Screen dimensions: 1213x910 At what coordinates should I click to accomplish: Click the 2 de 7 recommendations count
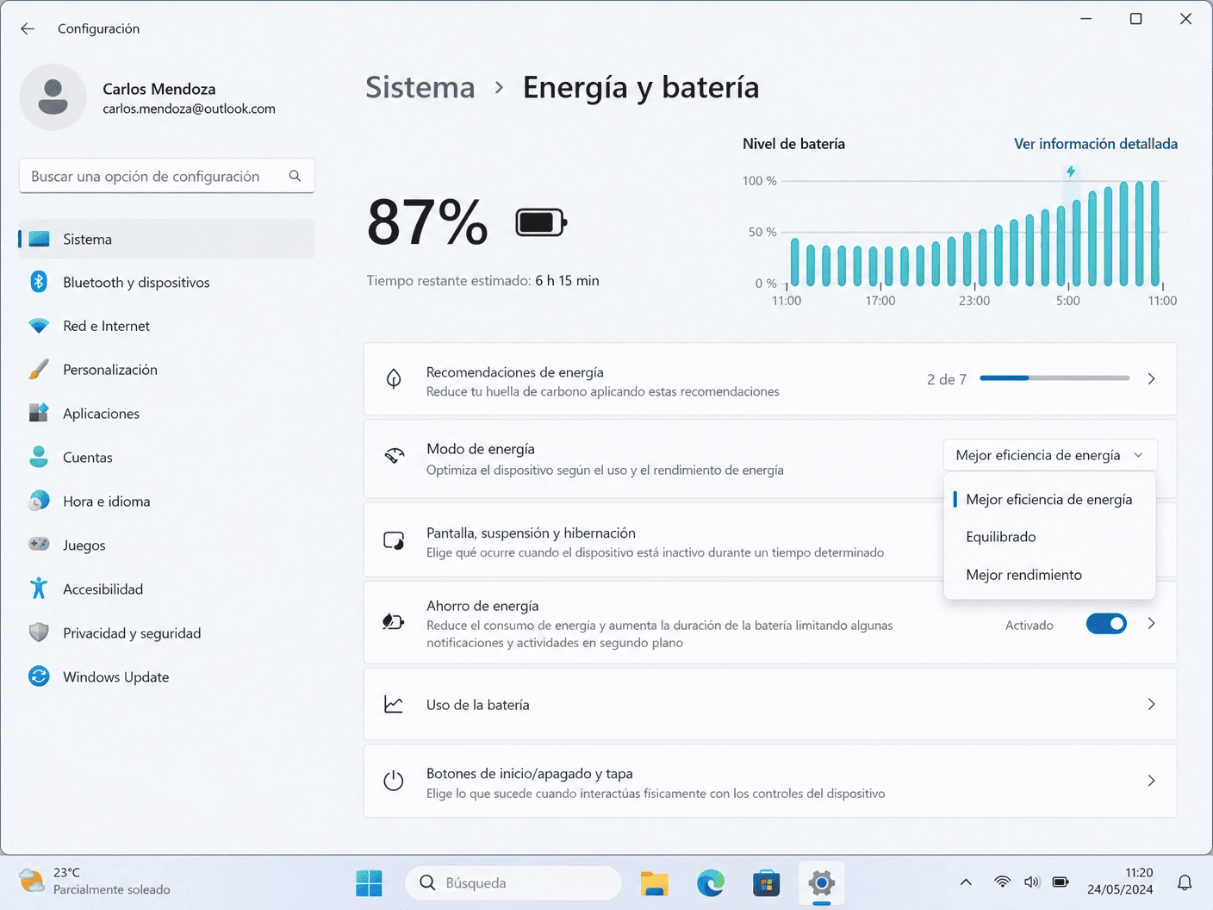click(x=947, y=379)
